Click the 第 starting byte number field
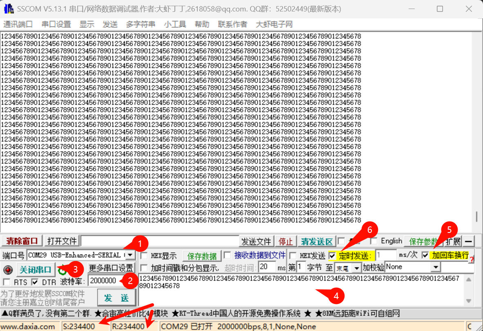 pos(301,267)
